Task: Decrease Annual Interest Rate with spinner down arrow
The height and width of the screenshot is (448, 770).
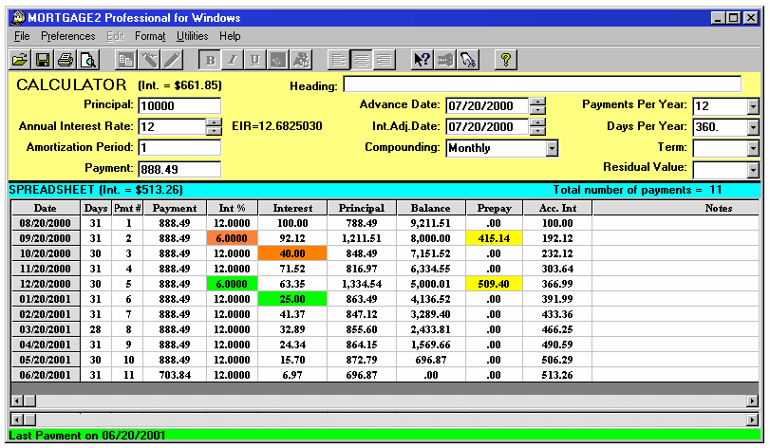Action: point(214,131)
